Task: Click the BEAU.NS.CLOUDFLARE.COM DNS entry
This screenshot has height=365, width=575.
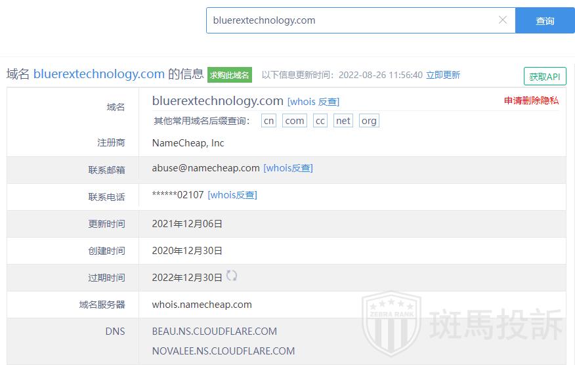Action: [x=214, y=332]
